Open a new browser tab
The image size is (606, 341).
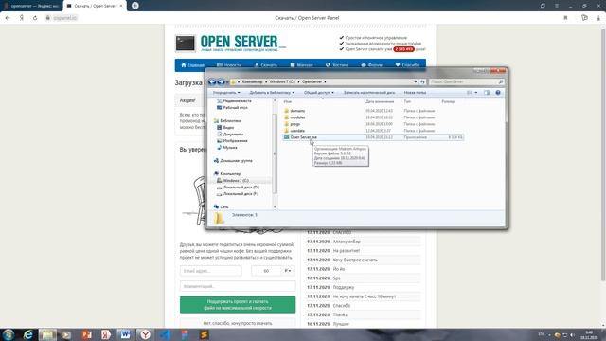coord(134,6)
